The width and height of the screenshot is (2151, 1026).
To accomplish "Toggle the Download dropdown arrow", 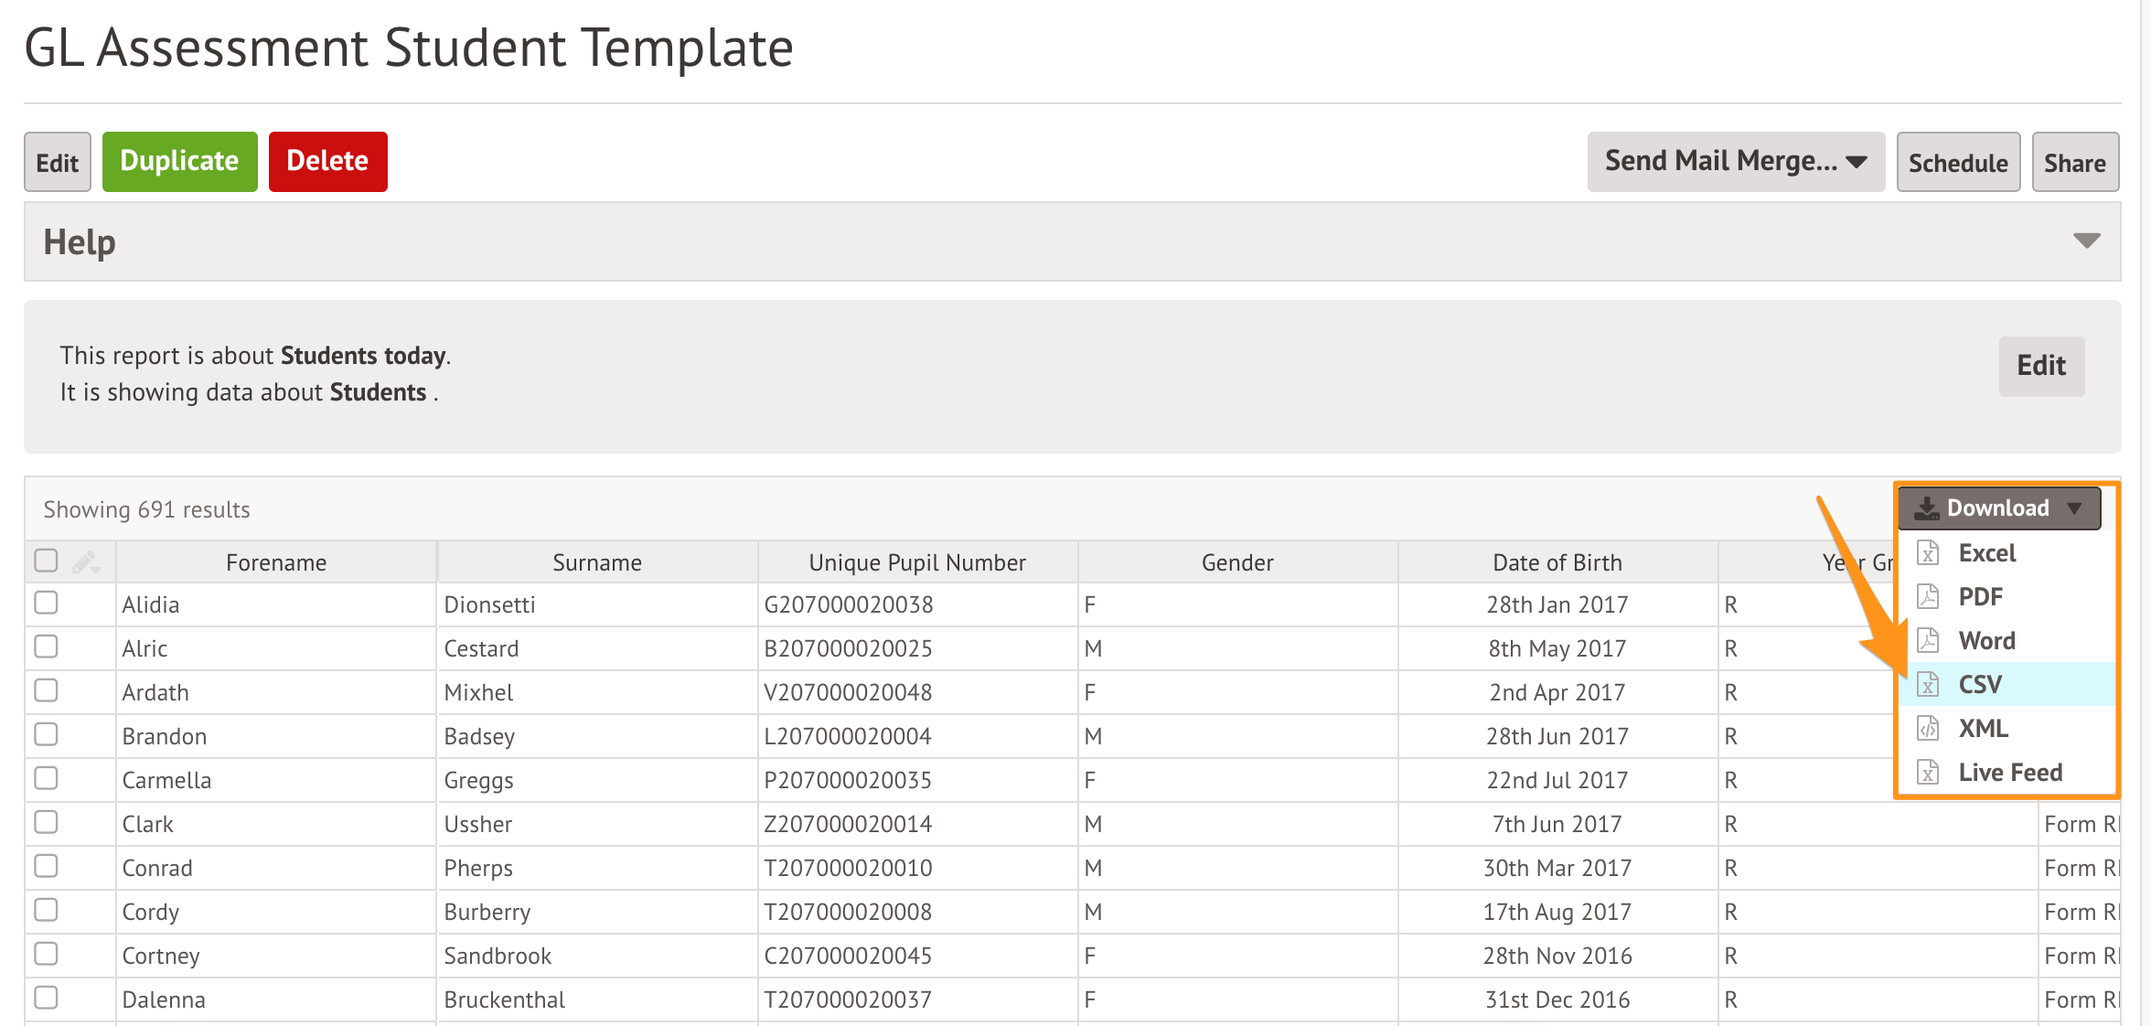I will [2074, 508].
